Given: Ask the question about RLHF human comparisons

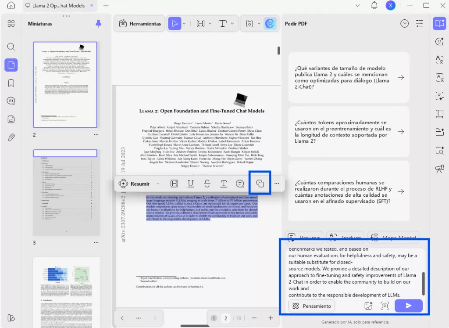Looking at the screenshot, I should (x=349, y=191).
